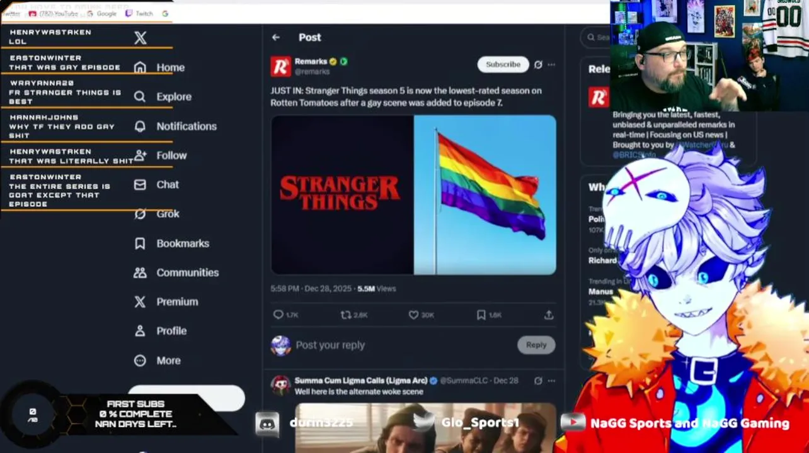The height and width of the screenshot is (453, 809).
Task: Click the repost icon showing 2.6K
Action: (x=345, y=315)
